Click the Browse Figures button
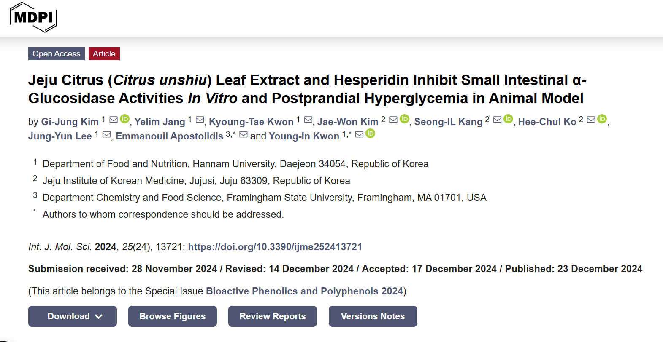The width and height of the screenshot is (663, 342). 173,316
